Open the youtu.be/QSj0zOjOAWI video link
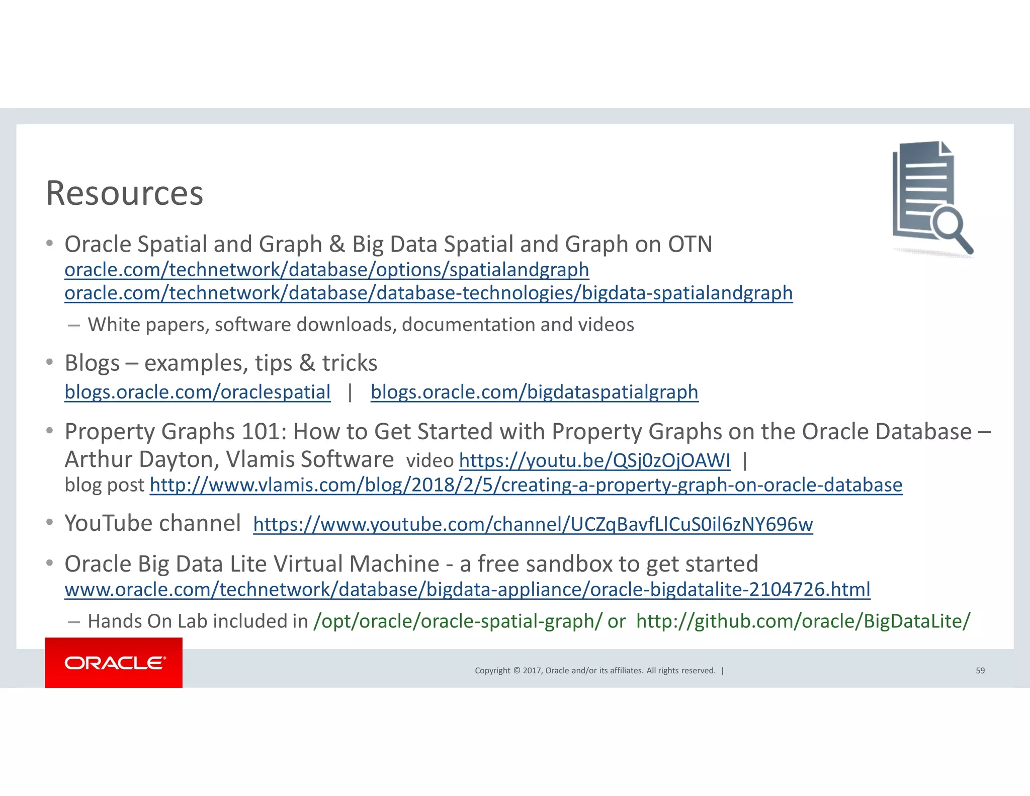The width and height of the screenshot is (1030, 796). pos(594,460)
